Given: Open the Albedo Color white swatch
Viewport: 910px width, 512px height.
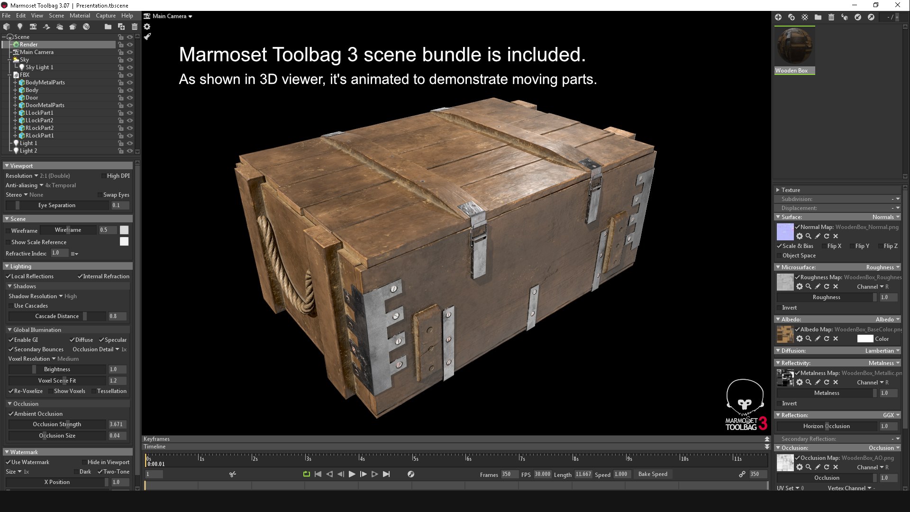Looking at the screenshot, I should point(865,339).
